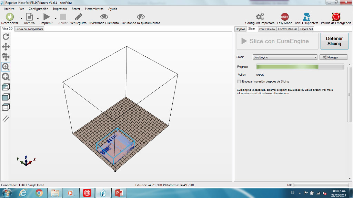Enable Empezar Impresión despues de Slicing
Screen dimensions: 353x198
pyautogui.click(x=239, y=81)
